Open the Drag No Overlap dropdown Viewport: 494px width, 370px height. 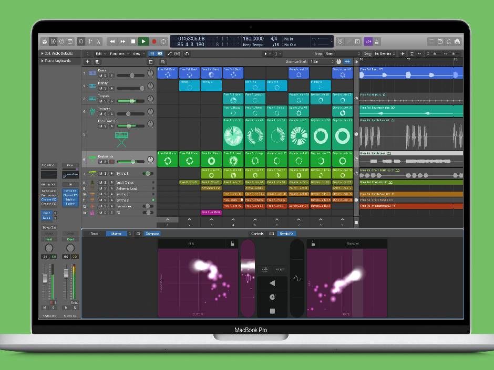(385, 54)
